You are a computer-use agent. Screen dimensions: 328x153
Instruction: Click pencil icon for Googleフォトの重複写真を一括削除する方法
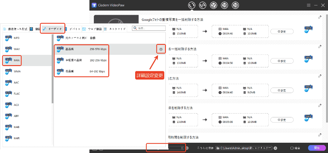pyautogui.click(x=320, y=17)
